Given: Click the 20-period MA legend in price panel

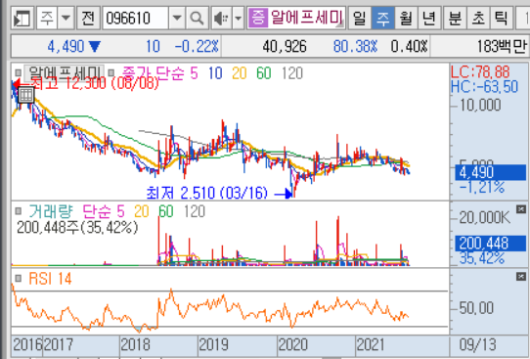Looking at the screenshot, I should pos(240,73).
